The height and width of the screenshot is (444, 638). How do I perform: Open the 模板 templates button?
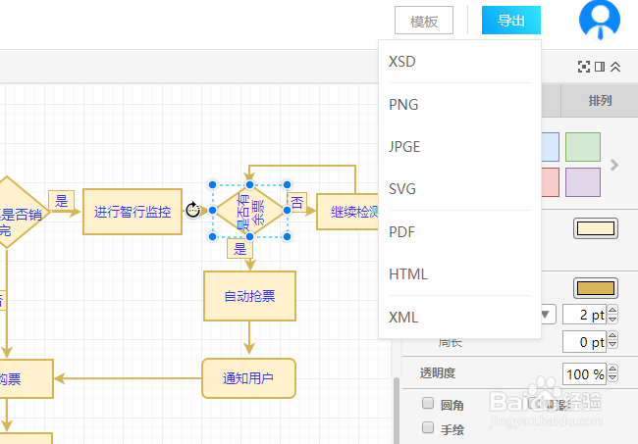[424, 21]
